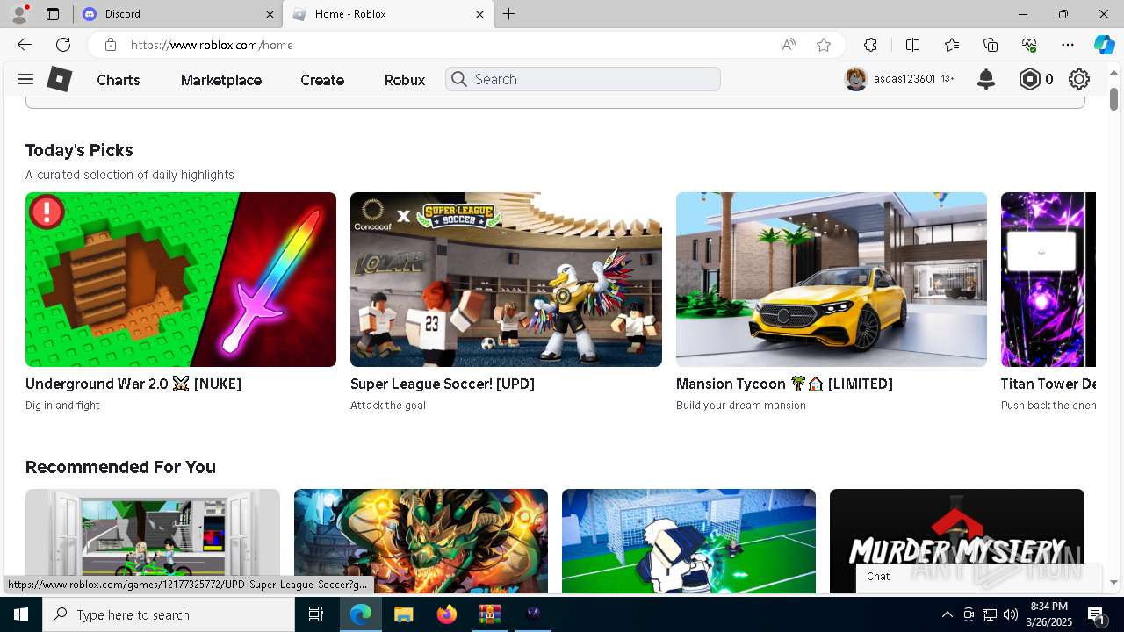Click the Today's Picks heading
This screenshot has width=1124, height=632.
tap(79, 150)
